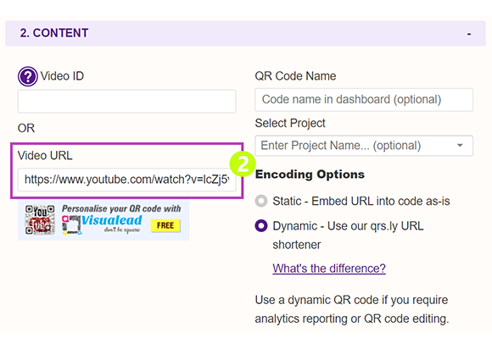
Task: Click the Encoding Options heading
Action: click(x=310, y=174)
